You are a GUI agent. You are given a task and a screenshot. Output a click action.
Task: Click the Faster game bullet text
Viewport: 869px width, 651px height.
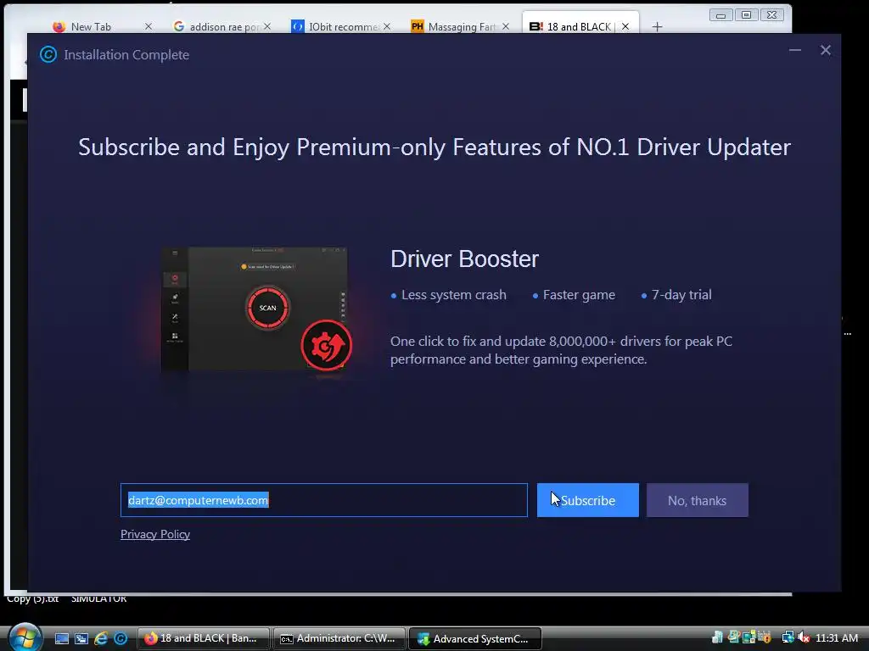(579, 295)
